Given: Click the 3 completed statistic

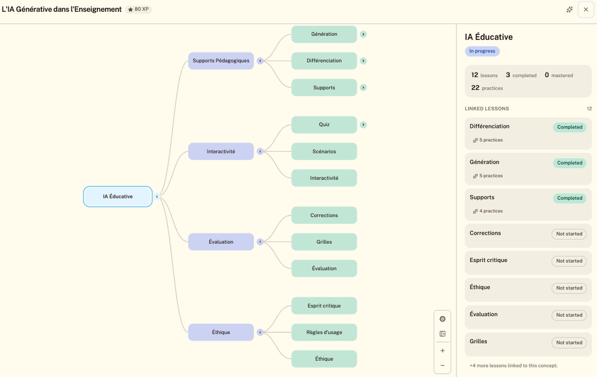Looking at the screenshot, I should (x=521, y=75).
